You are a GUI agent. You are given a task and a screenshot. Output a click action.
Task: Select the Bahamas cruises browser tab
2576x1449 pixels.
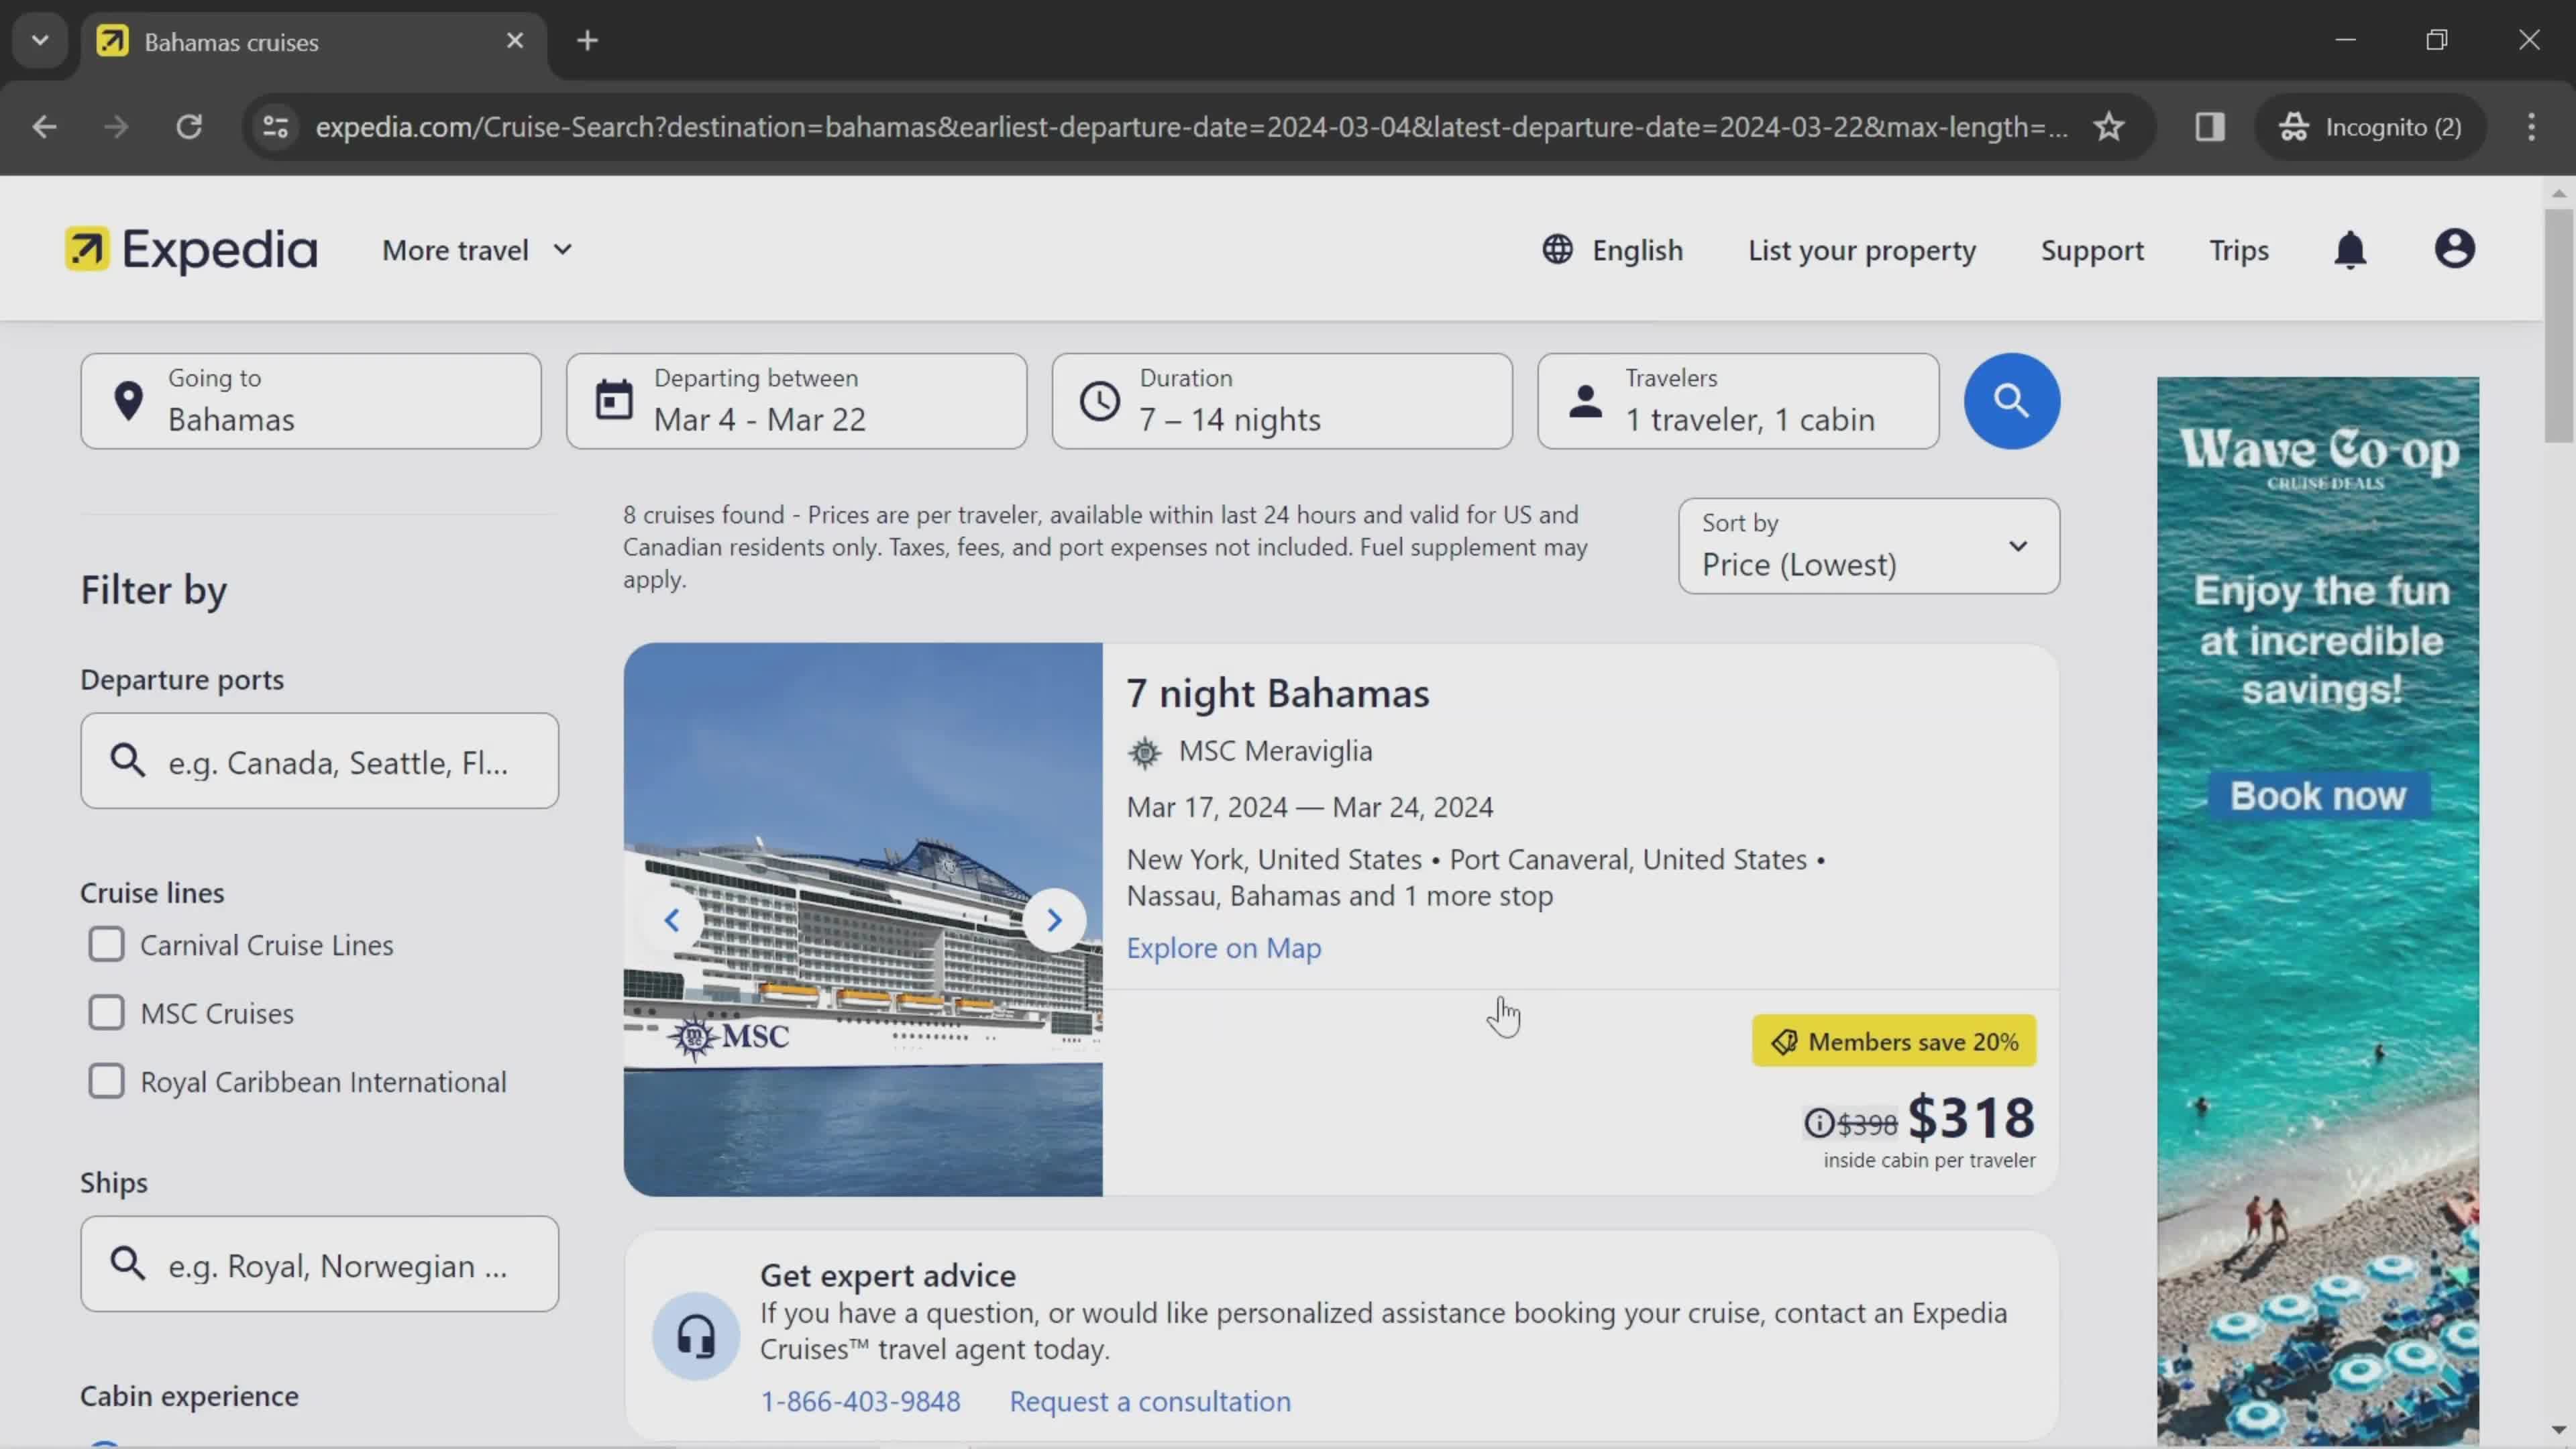(x=314, y=42)
